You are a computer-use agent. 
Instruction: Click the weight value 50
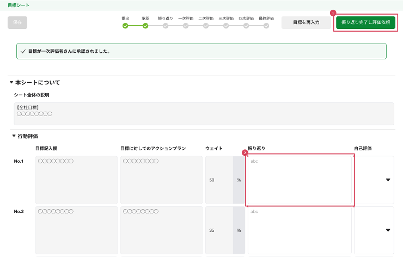(211, 180)
